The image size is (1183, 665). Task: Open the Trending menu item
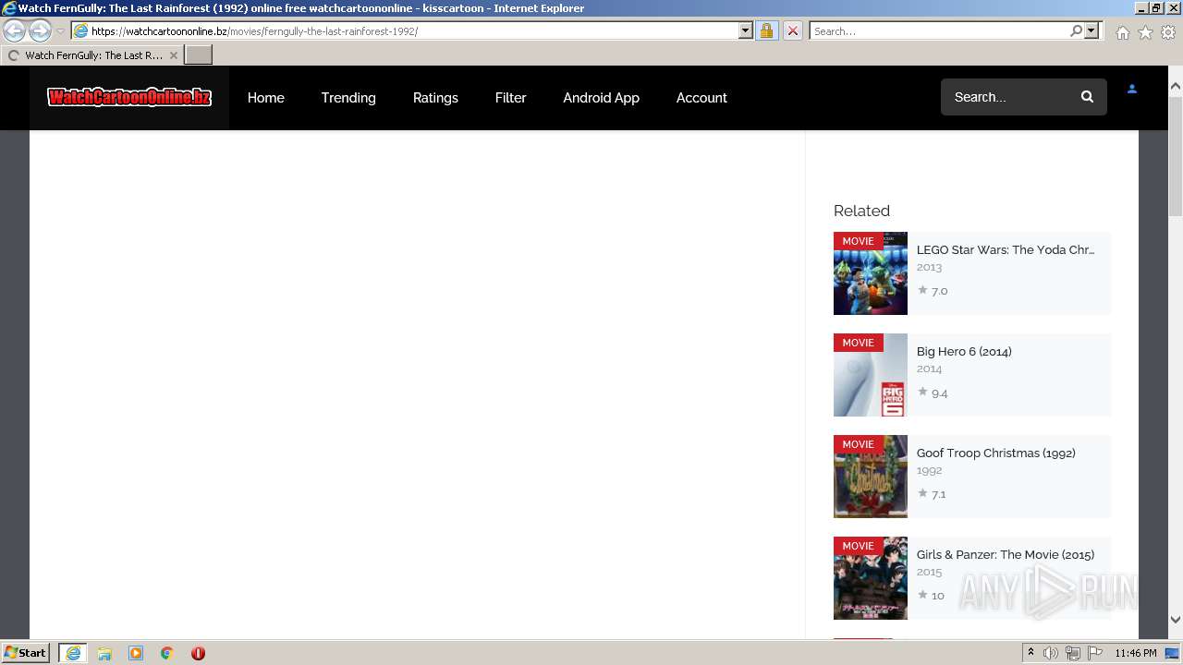tap(348, 97)
